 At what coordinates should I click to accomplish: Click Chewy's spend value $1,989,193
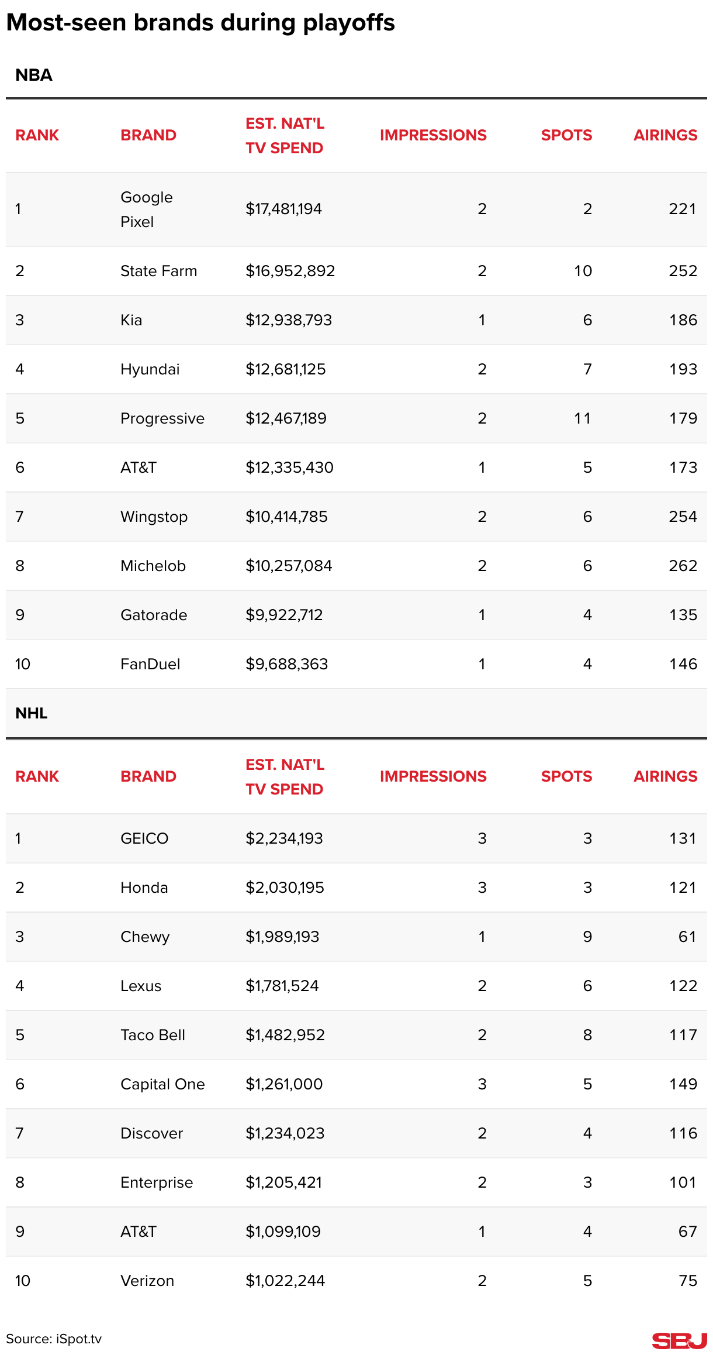click(282, 937)
